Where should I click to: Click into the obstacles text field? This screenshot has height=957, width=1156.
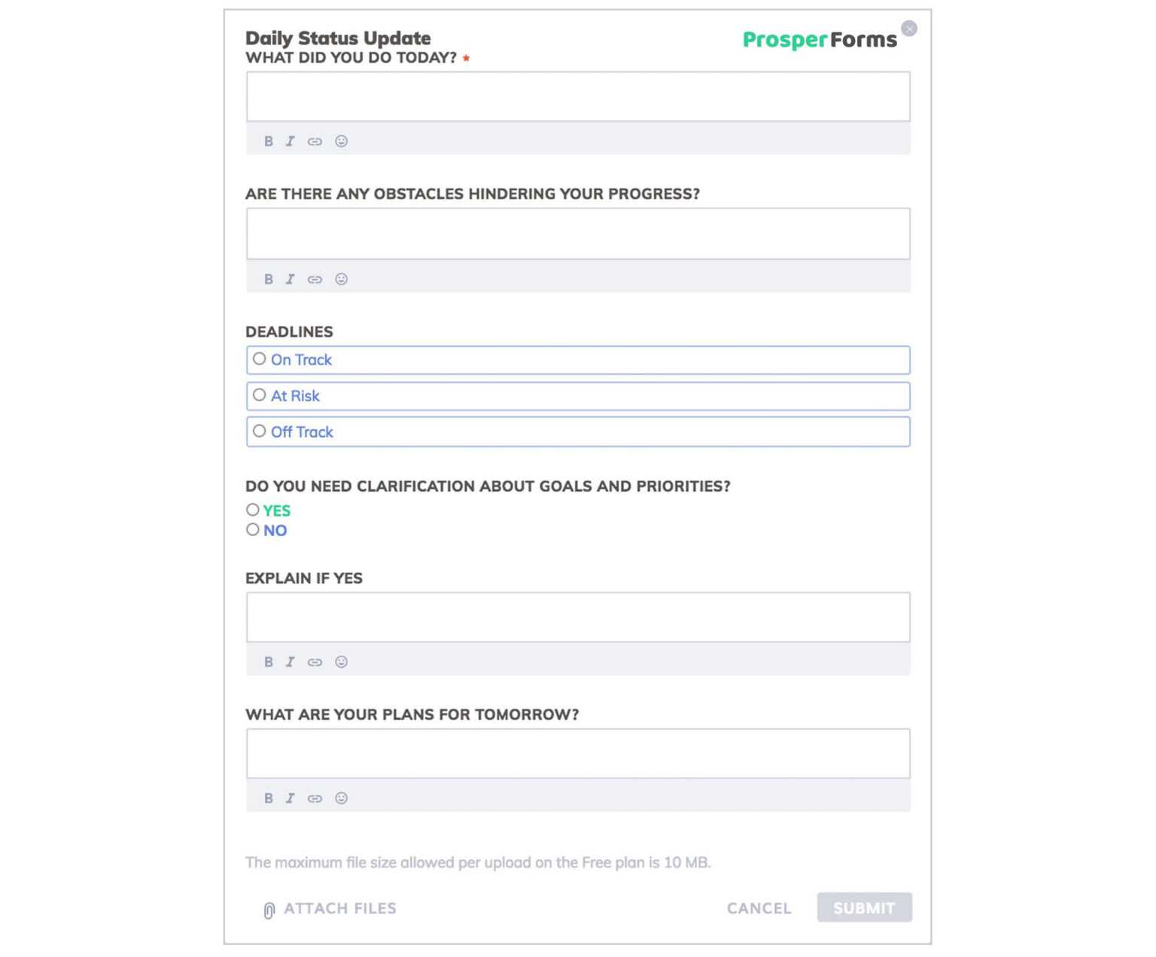tap(577, 234)
